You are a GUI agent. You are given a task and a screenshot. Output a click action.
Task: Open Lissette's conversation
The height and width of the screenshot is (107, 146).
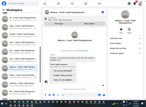(x=20, y=35)
